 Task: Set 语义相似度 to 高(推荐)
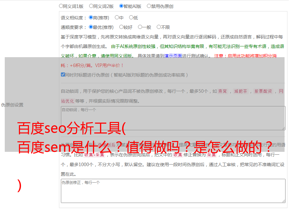click(x=91, y=17)
